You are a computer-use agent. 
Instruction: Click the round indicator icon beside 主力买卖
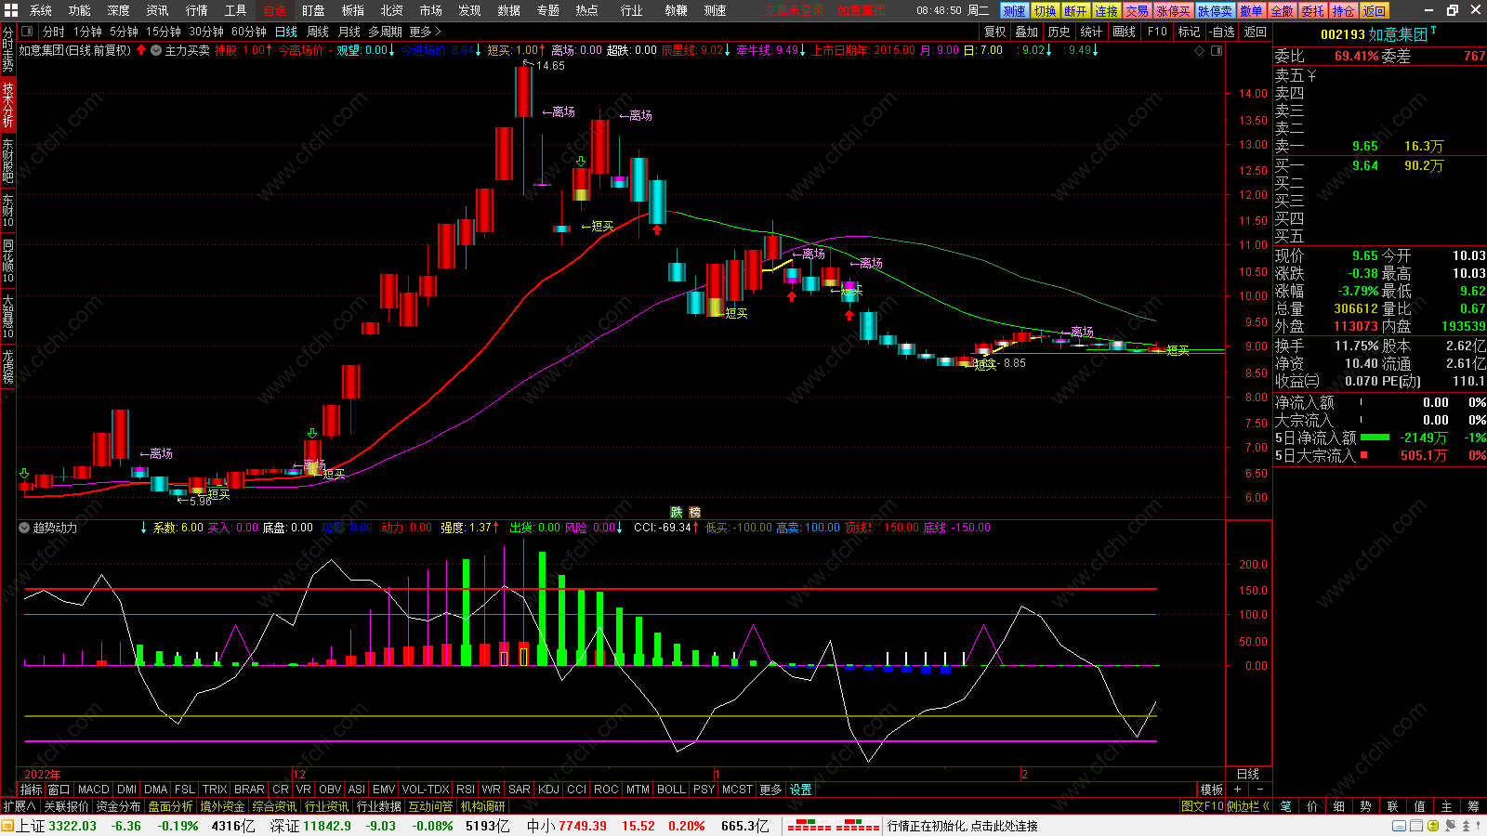(x=156, y=50)
